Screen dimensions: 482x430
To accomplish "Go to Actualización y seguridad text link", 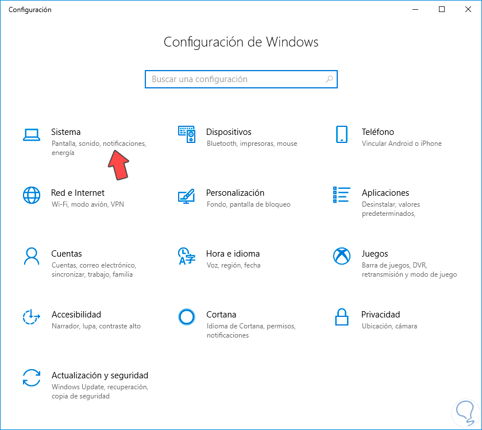I will (100, 375).
